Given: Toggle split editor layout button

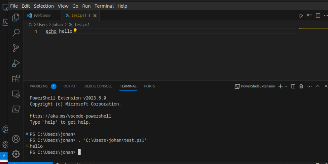Looking at the screenshot, I should tap(318, 16).
